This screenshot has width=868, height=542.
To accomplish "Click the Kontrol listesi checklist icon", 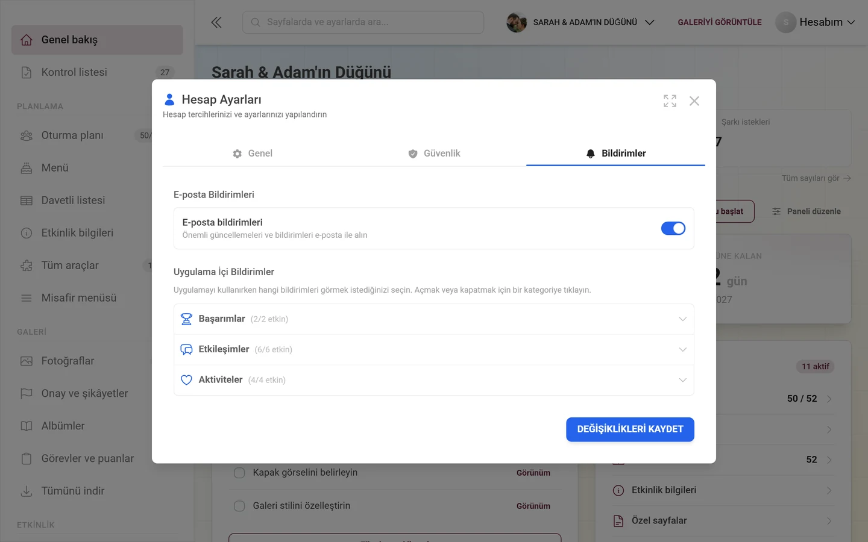I will 27,72.
